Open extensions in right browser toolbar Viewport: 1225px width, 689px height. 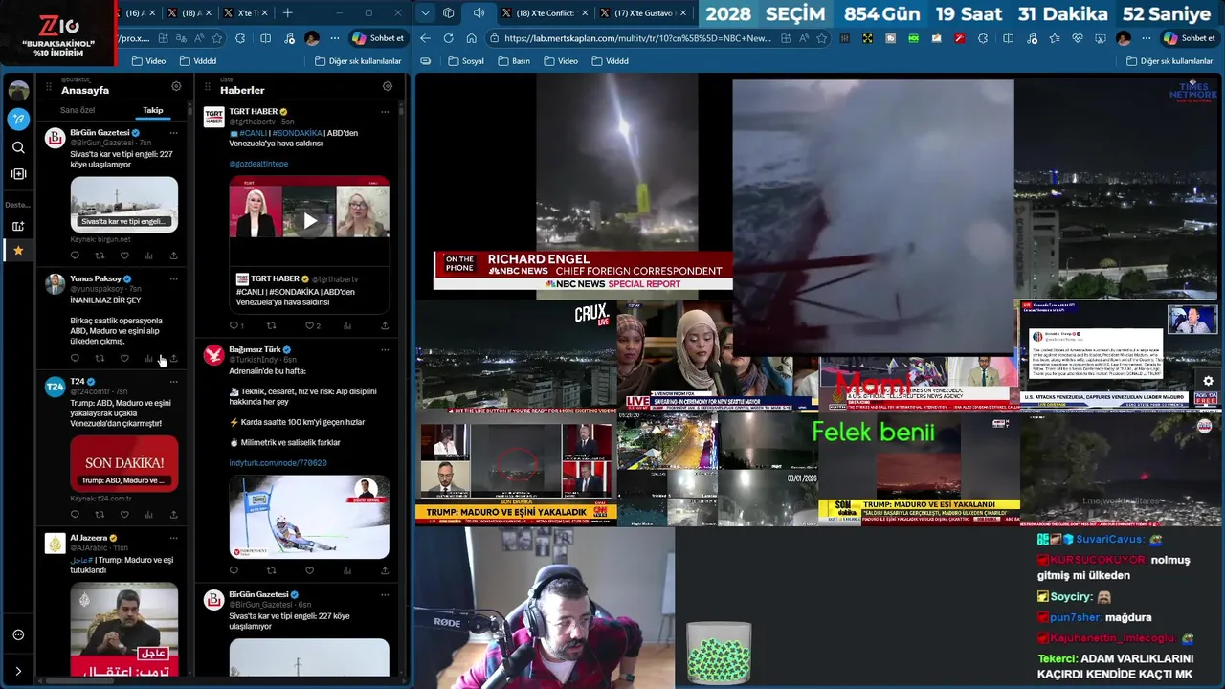[985, 38]
